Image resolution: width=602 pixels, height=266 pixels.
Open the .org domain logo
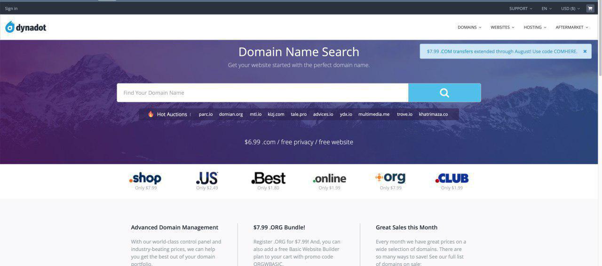pos(390,178)
